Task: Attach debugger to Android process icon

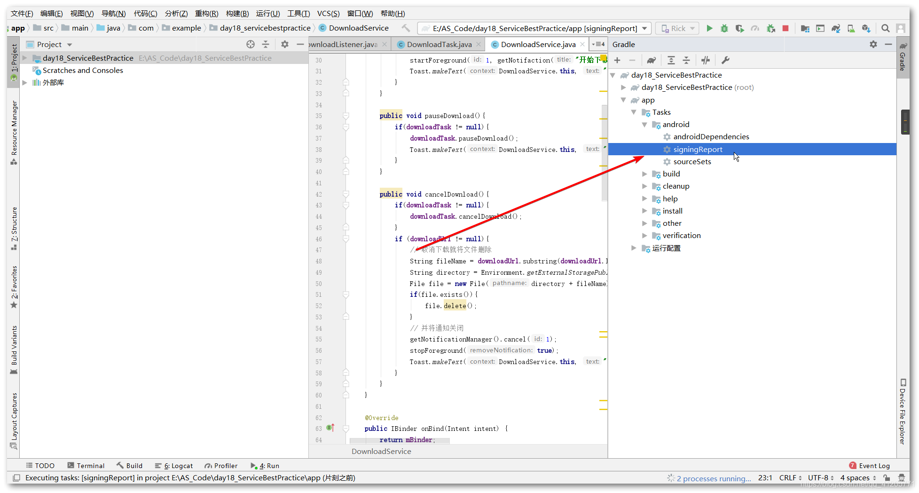Action: point(771,28)
